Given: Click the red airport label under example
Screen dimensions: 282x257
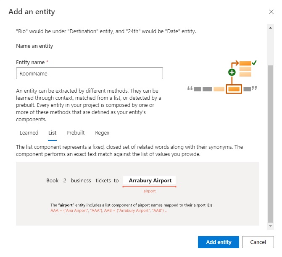Looking at the screenshot, I should click(x=150, y=191).
